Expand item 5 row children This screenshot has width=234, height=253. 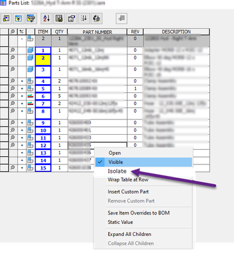click(x=22, y=89)
